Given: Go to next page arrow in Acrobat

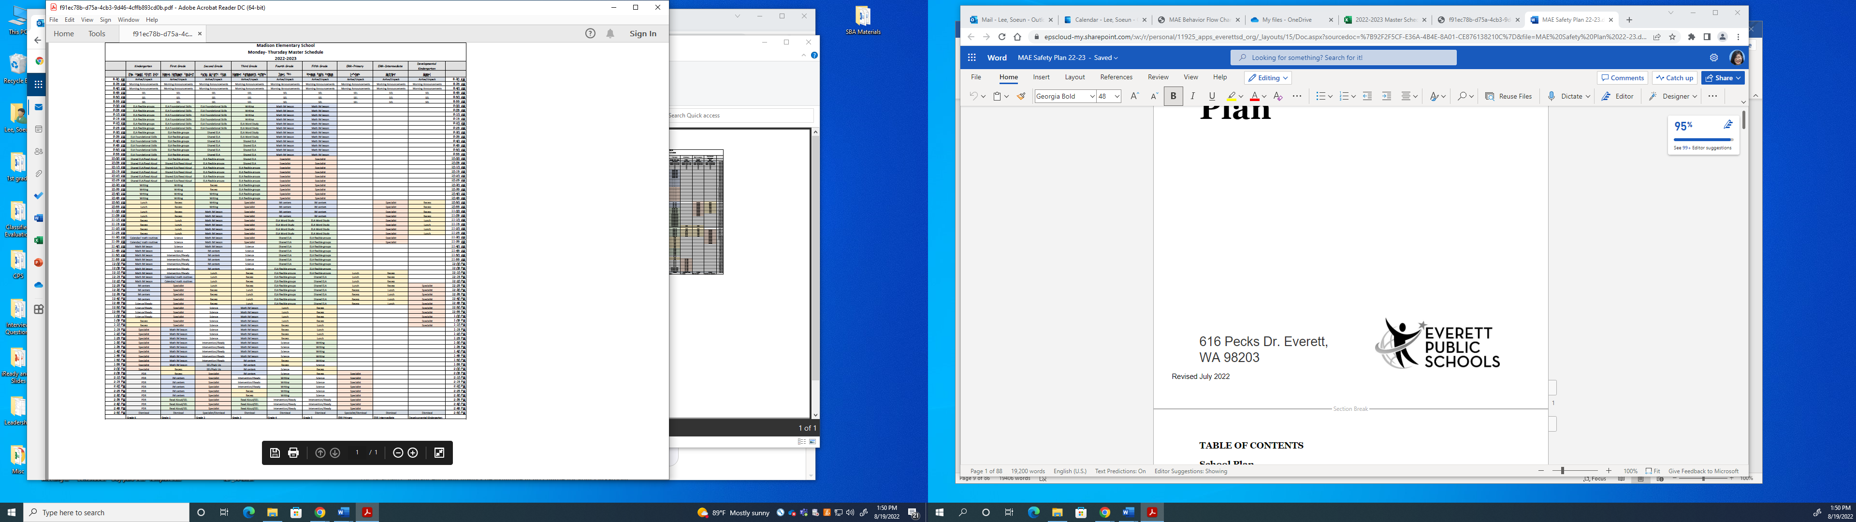Looking at the screenshot, I should point(335,453).
